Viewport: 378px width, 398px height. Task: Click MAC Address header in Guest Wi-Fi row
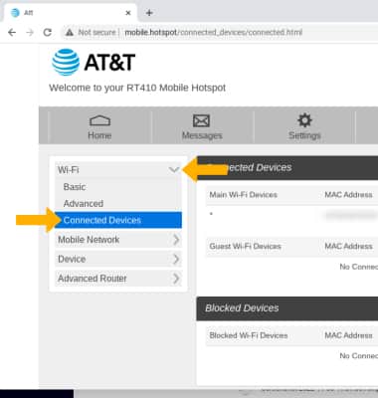(348, 246)
